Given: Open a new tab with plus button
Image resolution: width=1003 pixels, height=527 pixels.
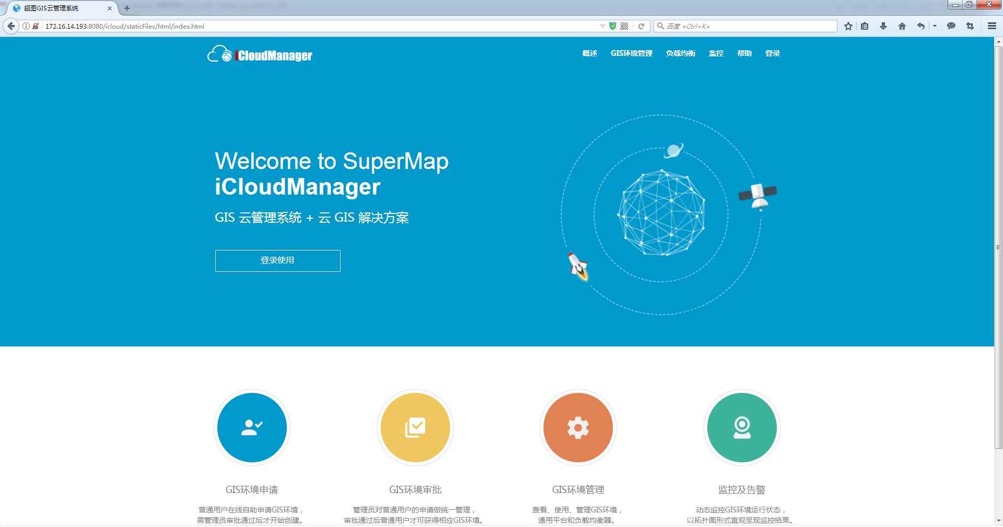Looking at the screenshot, I should tap(126, 8).
